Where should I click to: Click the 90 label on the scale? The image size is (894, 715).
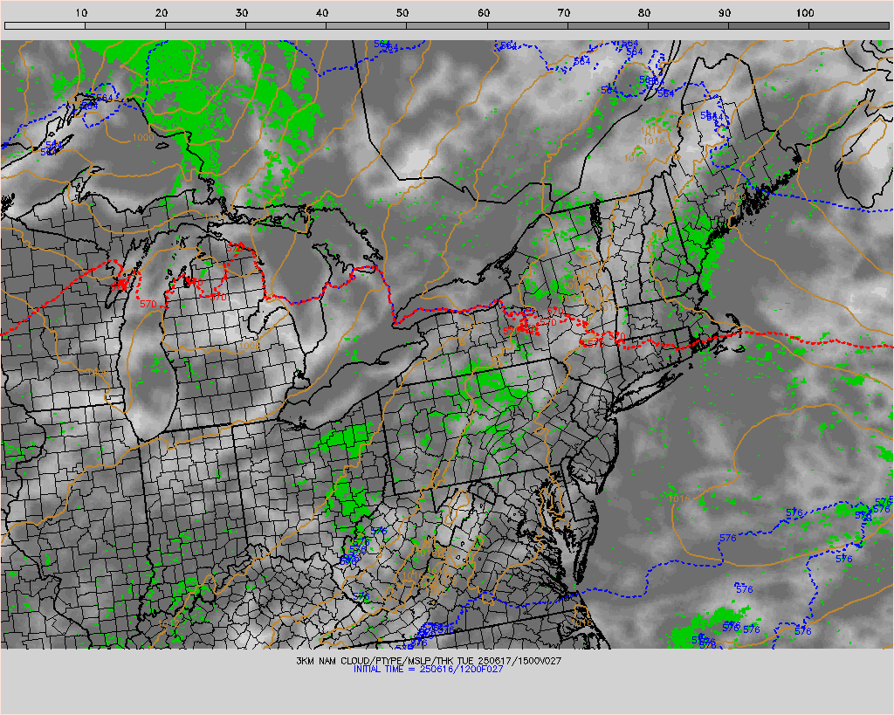tap(725, 13)
